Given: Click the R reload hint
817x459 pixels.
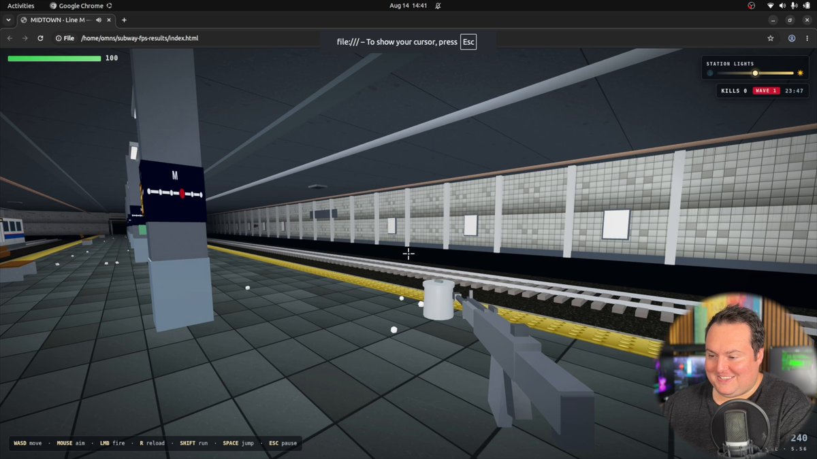Looking at the screenshot, I should (x=153, y=443).
